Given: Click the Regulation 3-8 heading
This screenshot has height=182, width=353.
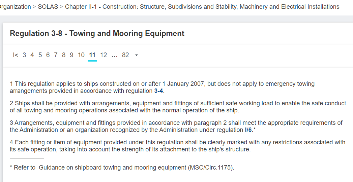Looking at the screenshot, I should (97, 33).
